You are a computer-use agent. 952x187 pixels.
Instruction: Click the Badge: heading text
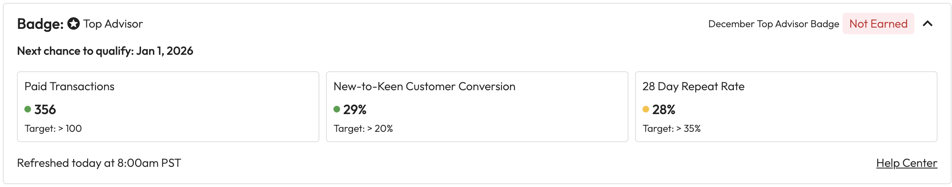coord(40,24)
